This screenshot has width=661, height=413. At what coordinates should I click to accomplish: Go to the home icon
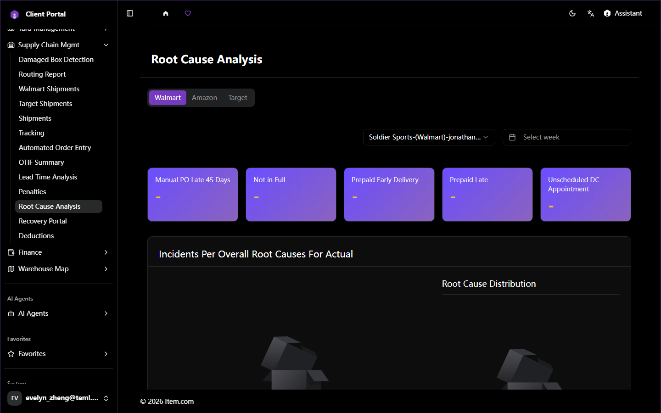pyautogui.click(x=166, y=13)
